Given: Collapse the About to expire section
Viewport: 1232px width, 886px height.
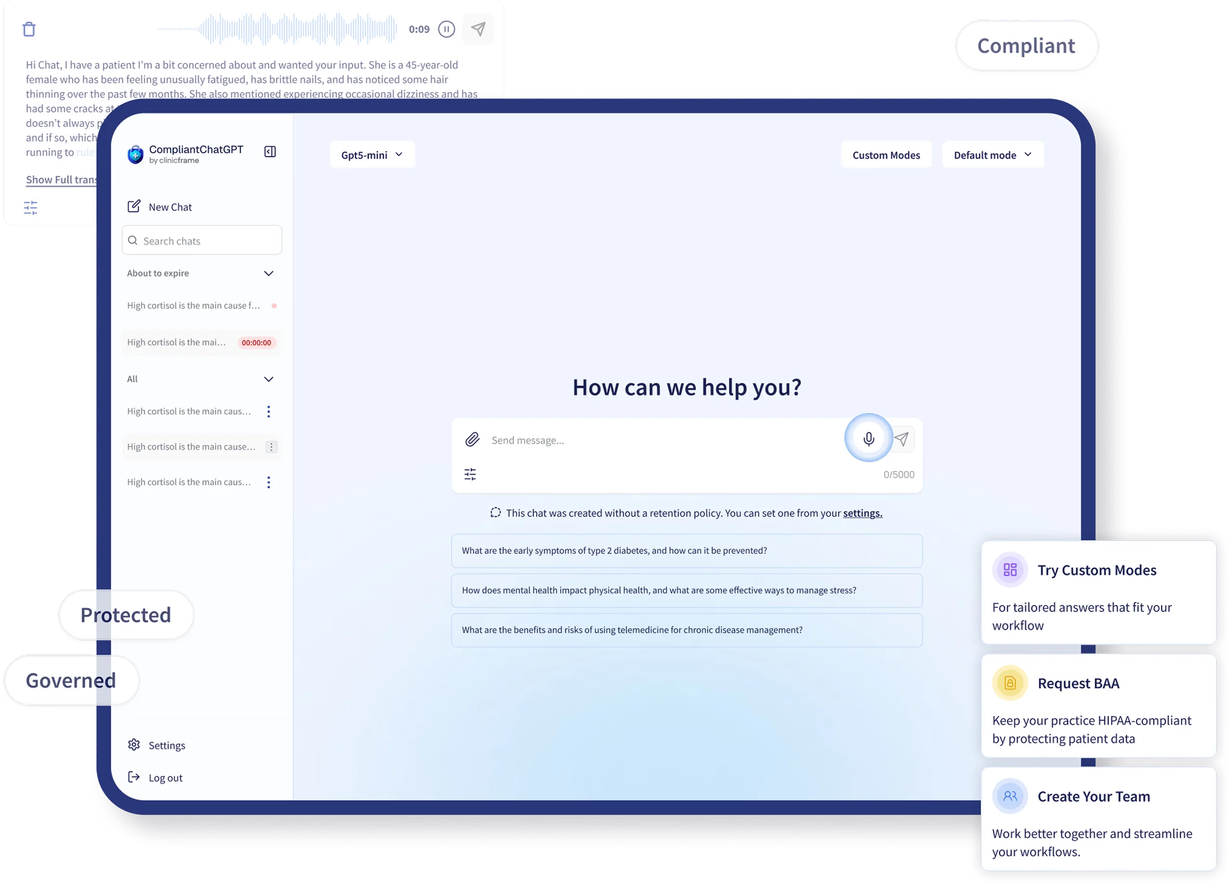Looking at the screenshot, I should (x=269, y=273).
